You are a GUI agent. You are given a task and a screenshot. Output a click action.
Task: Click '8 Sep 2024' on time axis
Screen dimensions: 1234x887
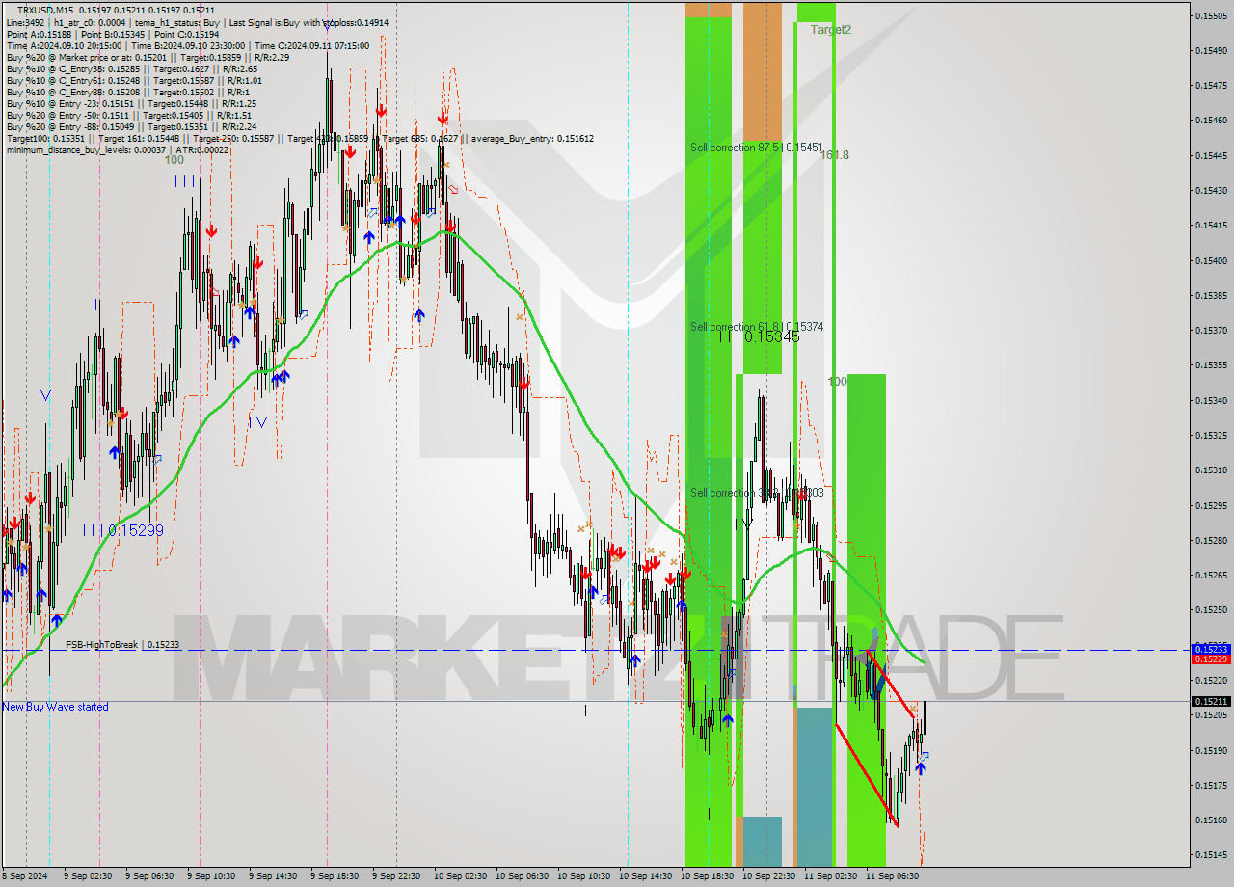pos(25,876)
